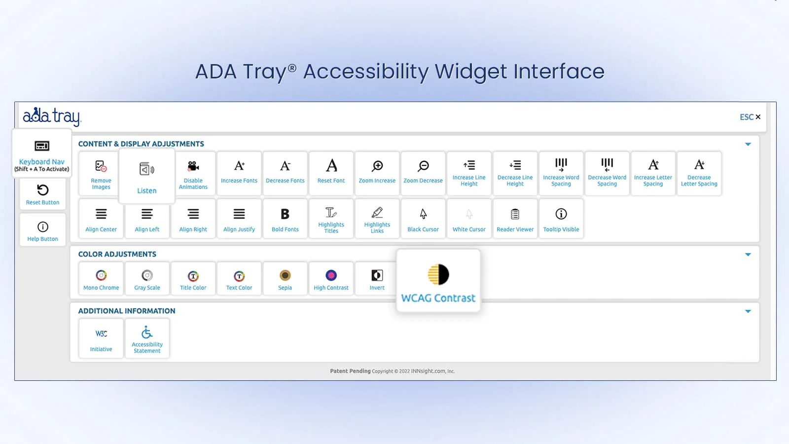Collapse the Additional Information section
The width and height of the screenshot is (789, 444).
pos(748,311)
